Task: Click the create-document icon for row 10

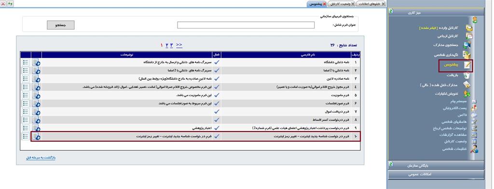Action: pos(36,136)
